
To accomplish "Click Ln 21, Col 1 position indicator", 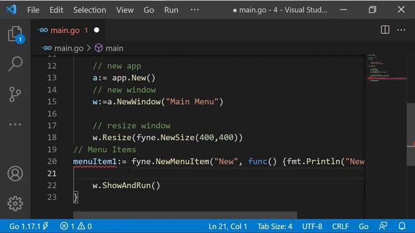I will coord(228,227).
